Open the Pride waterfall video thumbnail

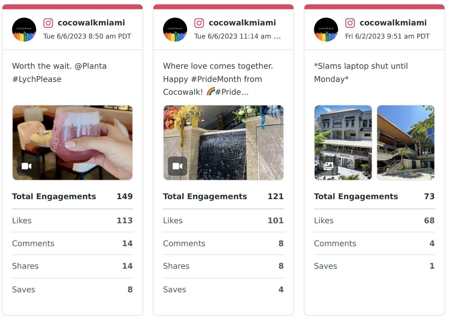223,143
